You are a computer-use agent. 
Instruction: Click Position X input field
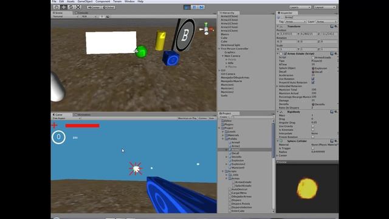tap(288, 34)
